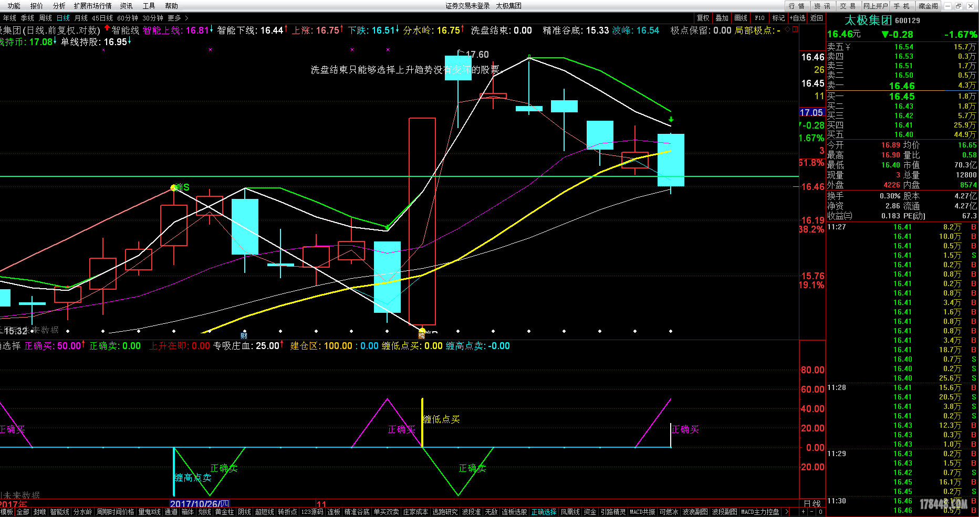Select the 转折点 indicator tab
Viewport: 979px width, 517px height.
click(x=287, y=512)
